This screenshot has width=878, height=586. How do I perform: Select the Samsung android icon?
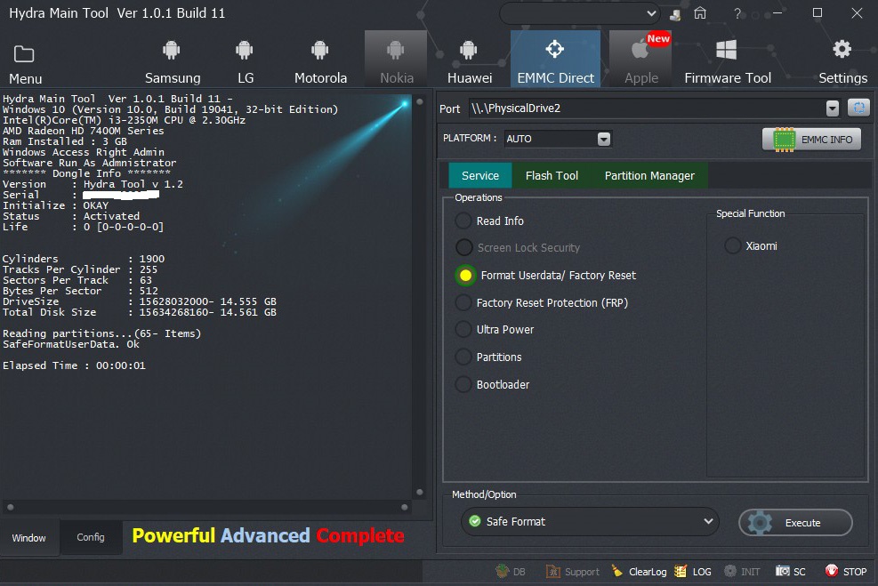(x=172, y=51)
